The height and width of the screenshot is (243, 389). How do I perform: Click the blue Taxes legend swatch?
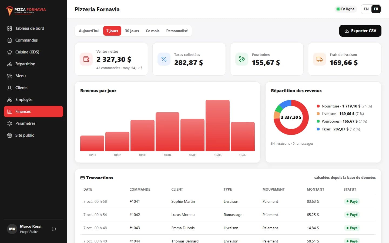point(318,129)
